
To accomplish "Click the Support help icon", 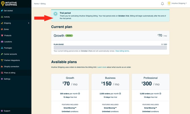I will (x=2, y=111).
